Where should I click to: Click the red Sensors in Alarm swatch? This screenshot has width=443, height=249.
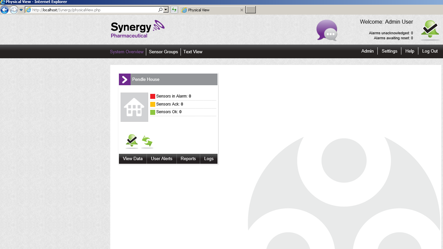point(153,96)
